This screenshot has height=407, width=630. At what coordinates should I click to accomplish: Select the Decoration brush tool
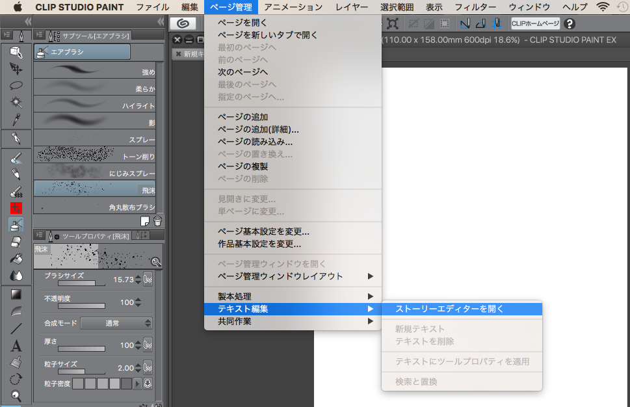coord(16,191)
